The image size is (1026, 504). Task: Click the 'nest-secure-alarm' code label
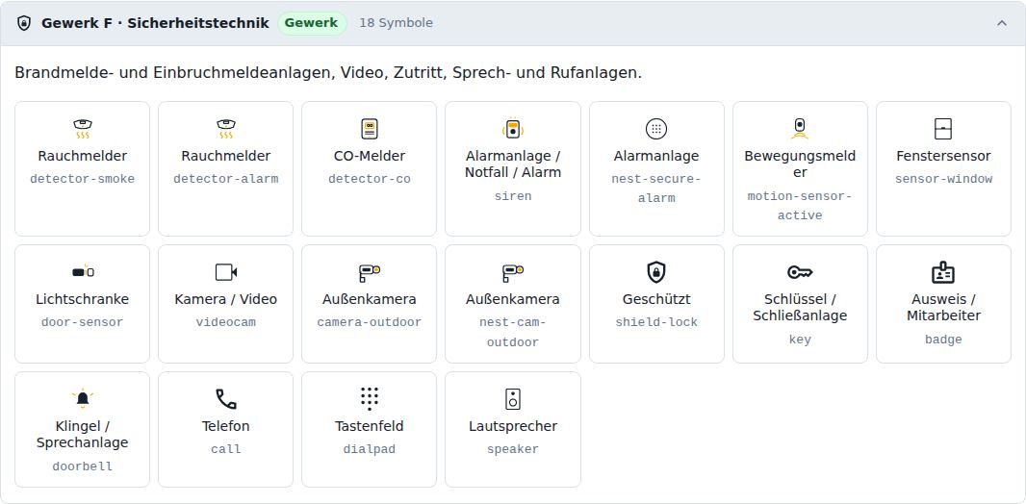click(x=656, y=189)
